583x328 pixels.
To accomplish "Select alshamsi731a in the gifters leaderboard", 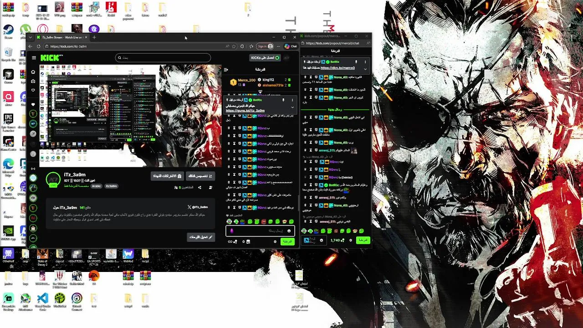I will 273,85.
